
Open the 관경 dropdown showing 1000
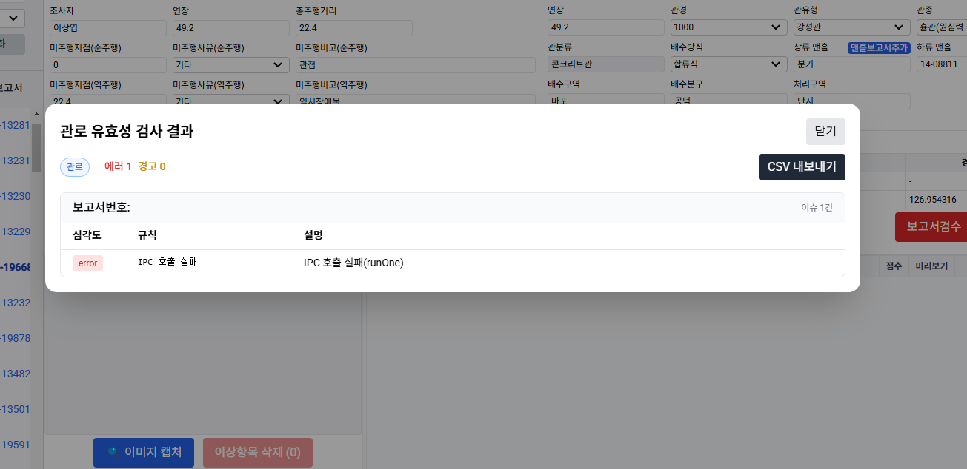[728, 27]
